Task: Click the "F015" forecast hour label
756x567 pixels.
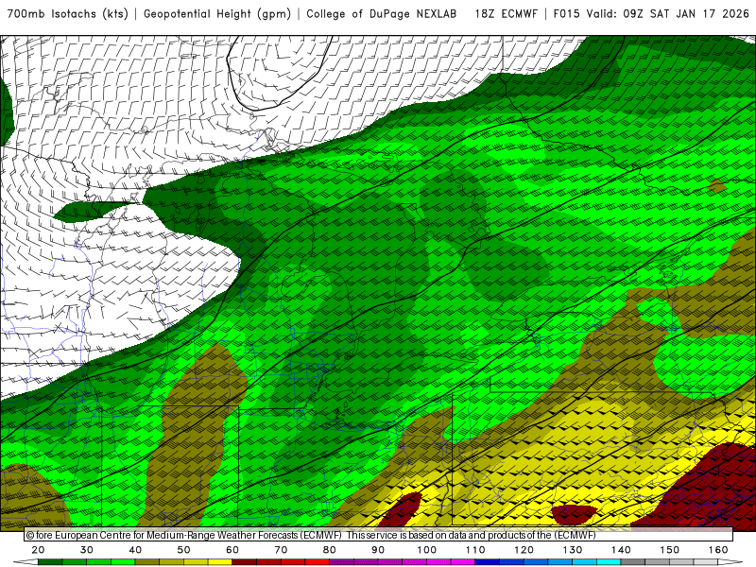Action: coord(566,14)
